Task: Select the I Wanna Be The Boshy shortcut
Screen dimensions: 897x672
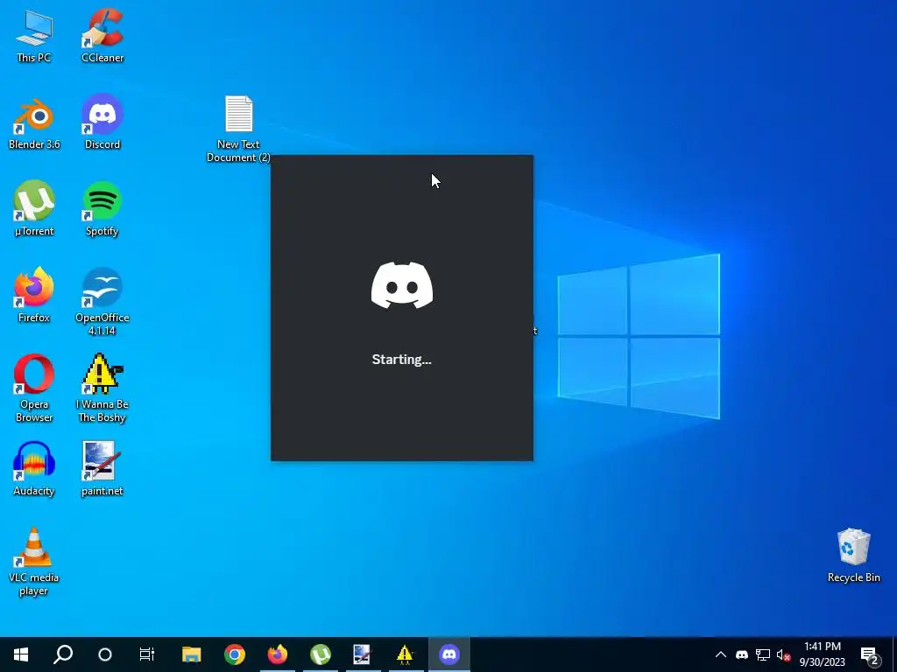Action: (102, 388)
